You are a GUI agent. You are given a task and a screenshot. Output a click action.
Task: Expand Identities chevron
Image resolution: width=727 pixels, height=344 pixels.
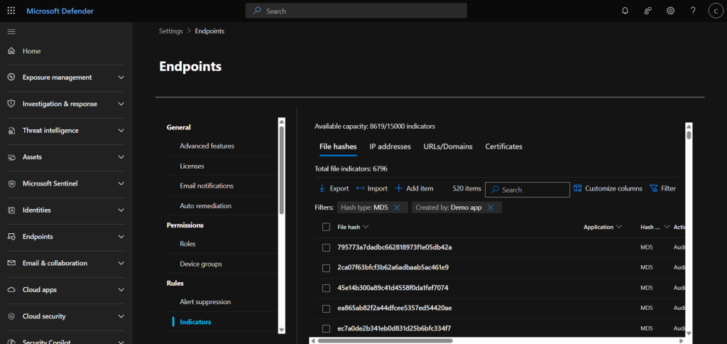pyautogui.click(x=121, y=210)
